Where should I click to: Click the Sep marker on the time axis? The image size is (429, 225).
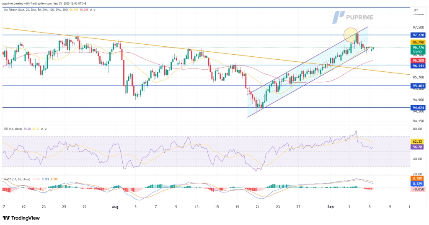[x=331, y=207]
